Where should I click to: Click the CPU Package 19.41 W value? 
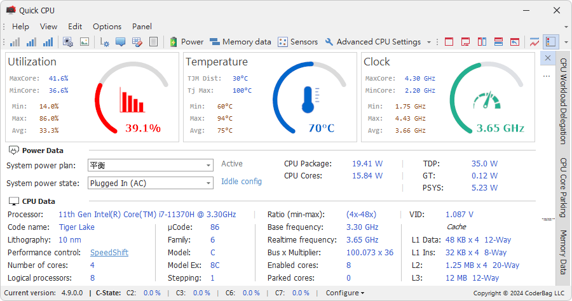coord(367,164)
